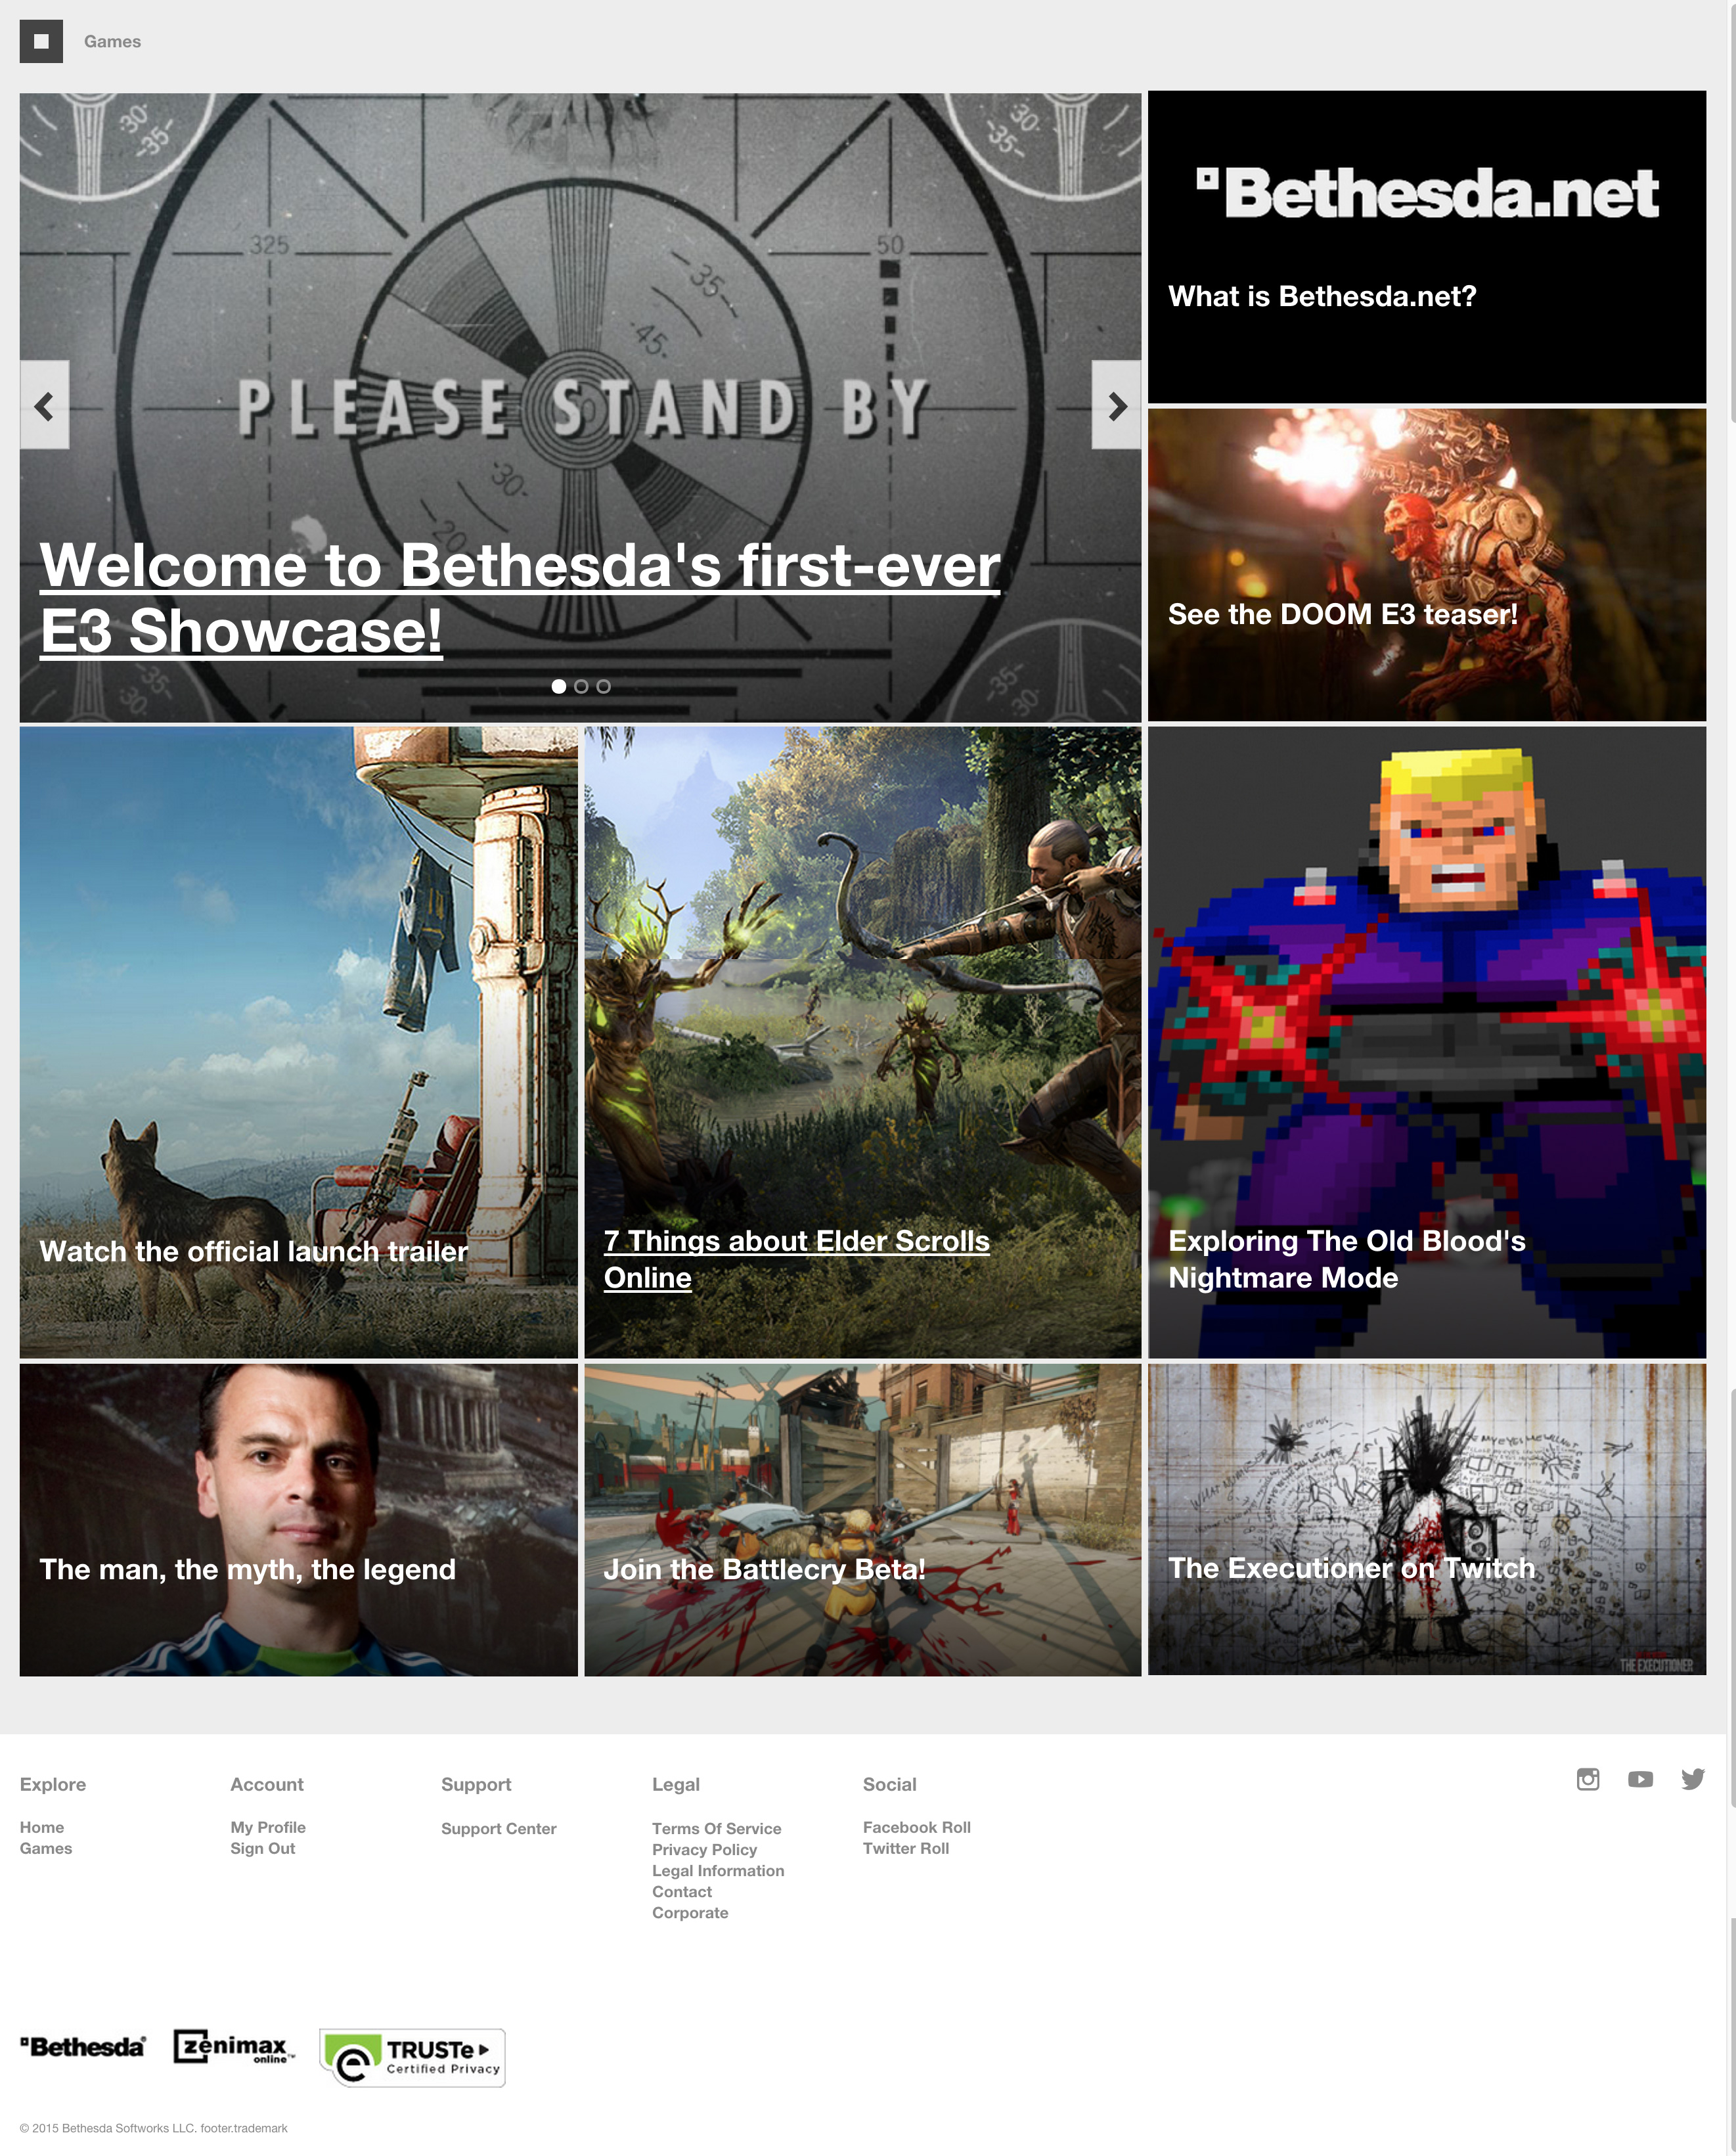The image size is (1736, 2156).
Task: Open See the DOOM E3 teaser tile
Action: (x=1426, y=564)
